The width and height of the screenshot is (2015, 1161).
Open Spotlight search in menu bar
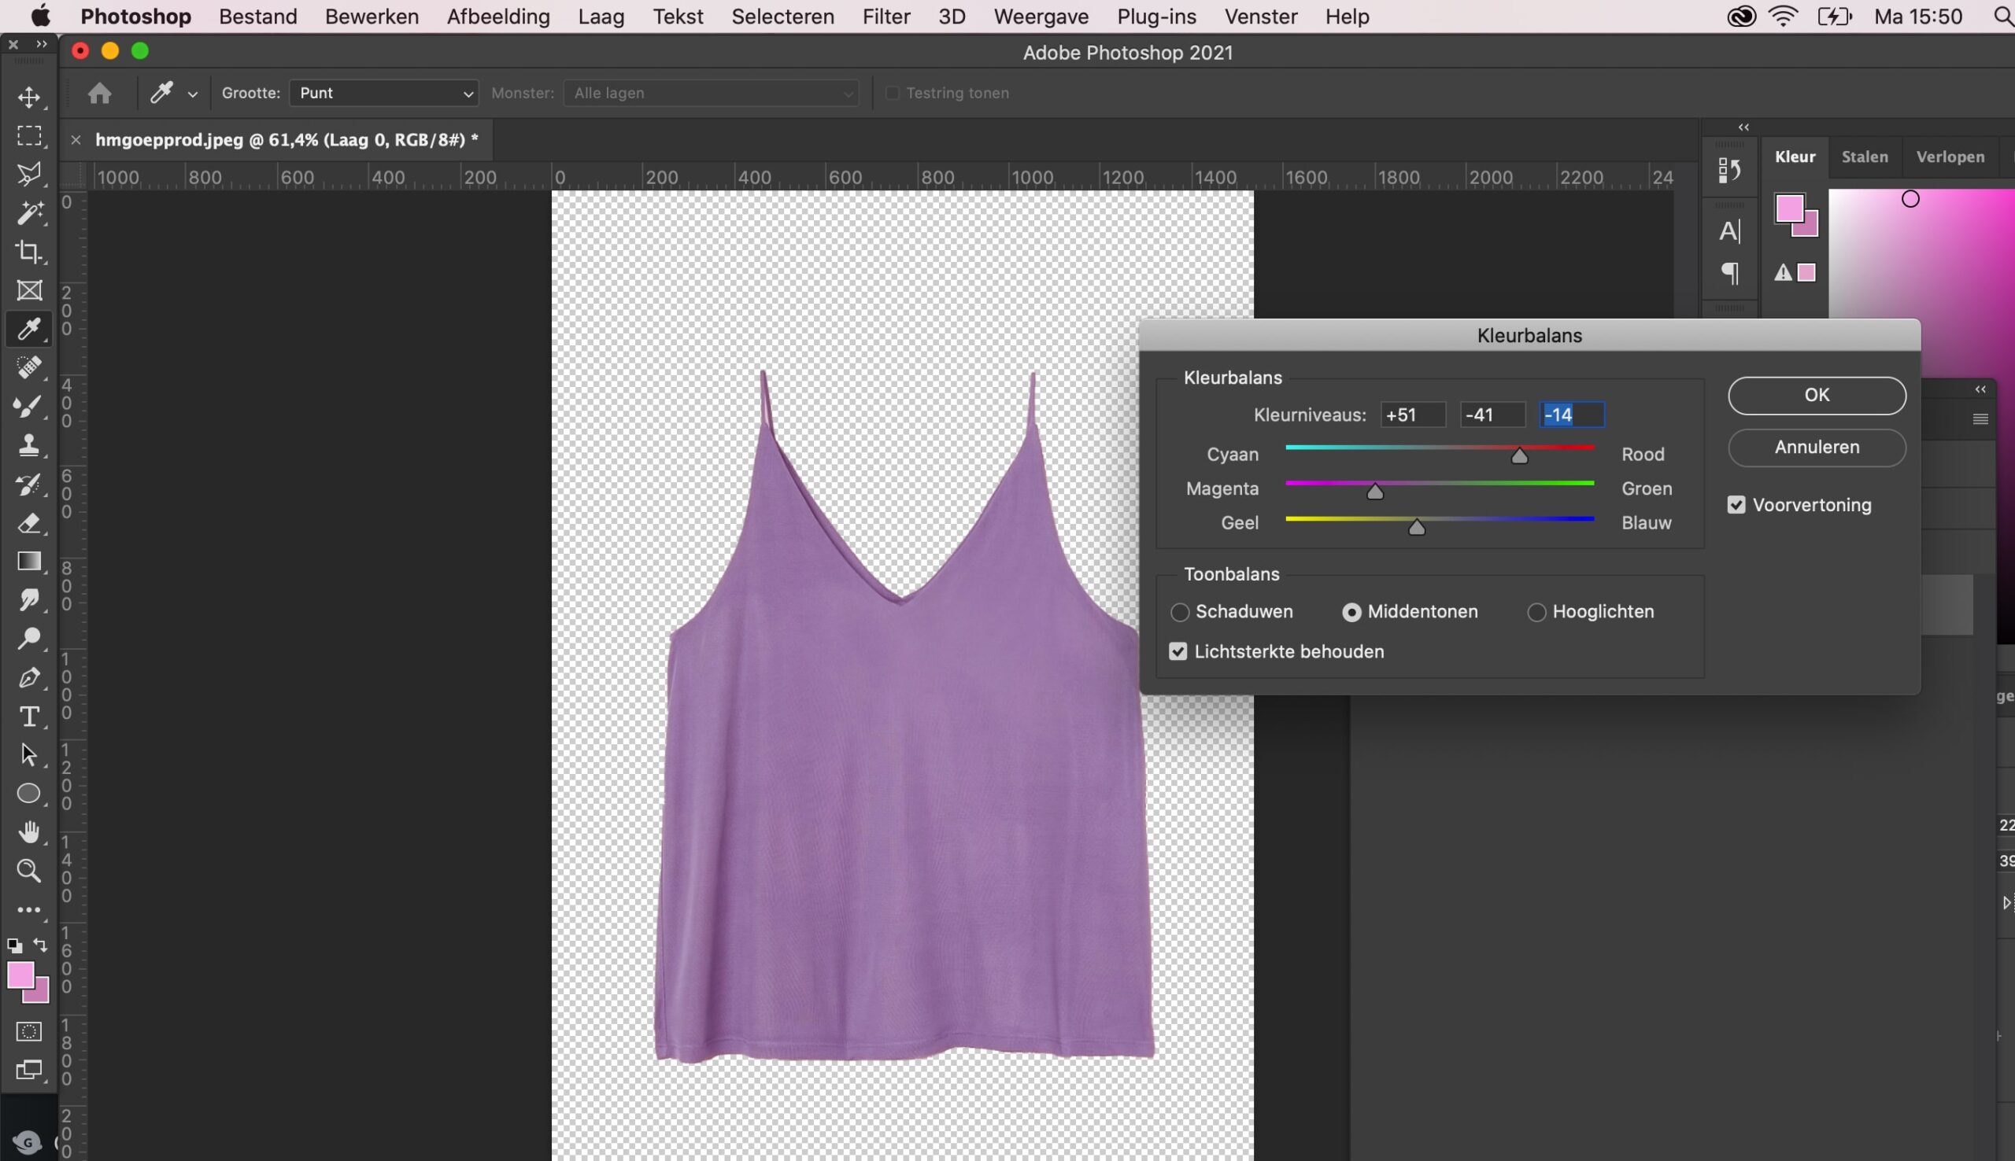pyautogui.click(x=2004, y=17)
